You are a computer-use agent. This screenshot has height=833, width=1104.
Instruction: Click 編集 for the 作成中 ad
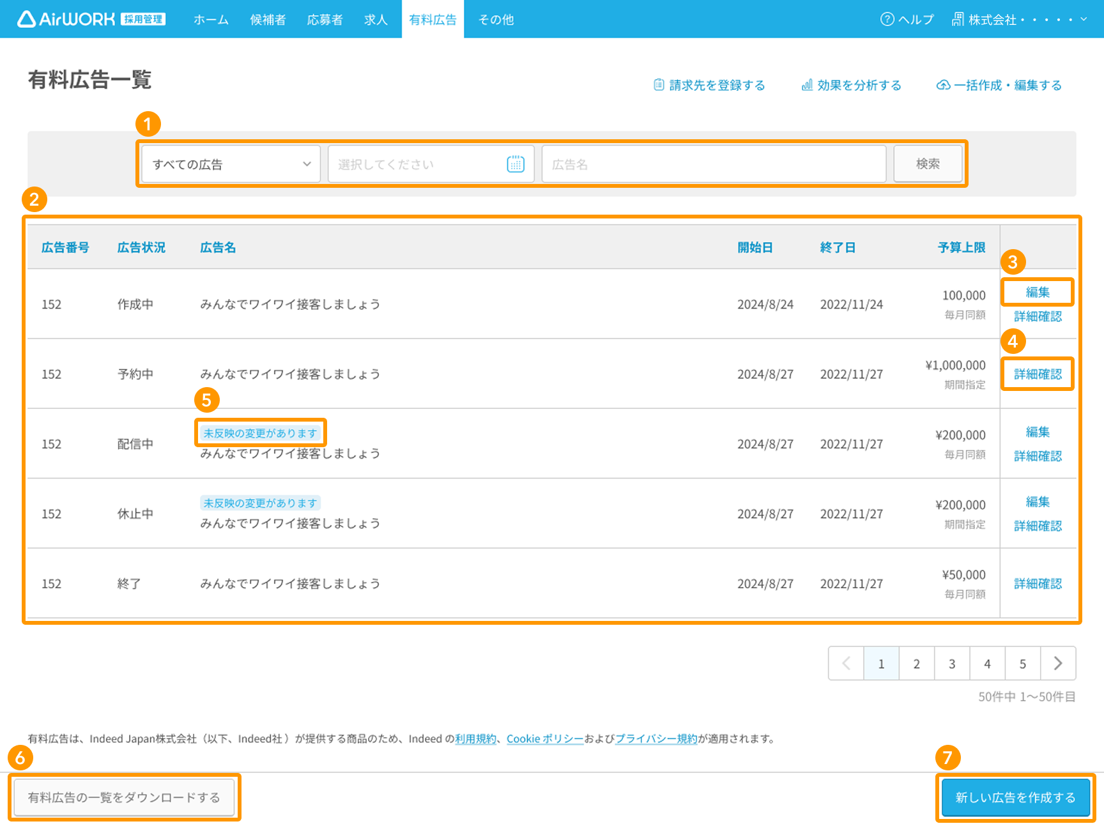point(1038,292)
